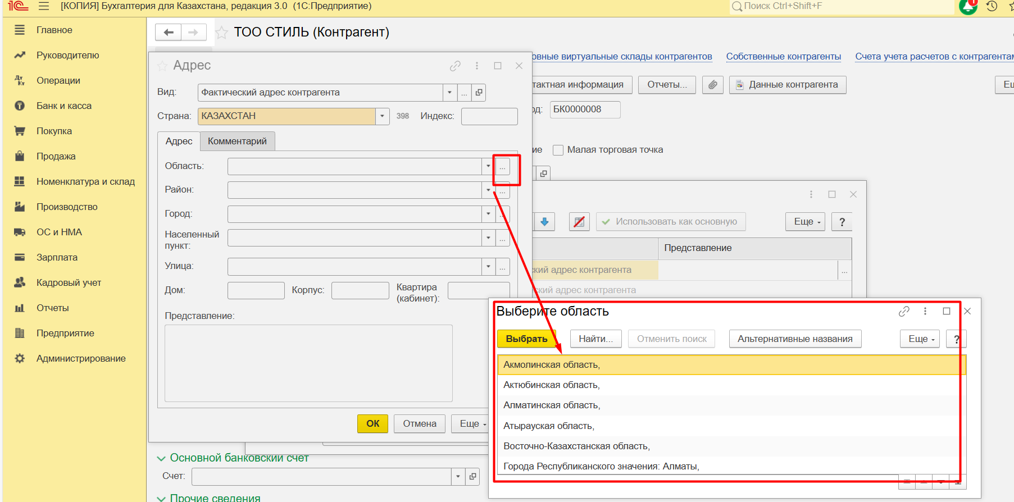
Task: Click the back navigation arrow button
Action: pyautogui.click(x=168, y=33)
